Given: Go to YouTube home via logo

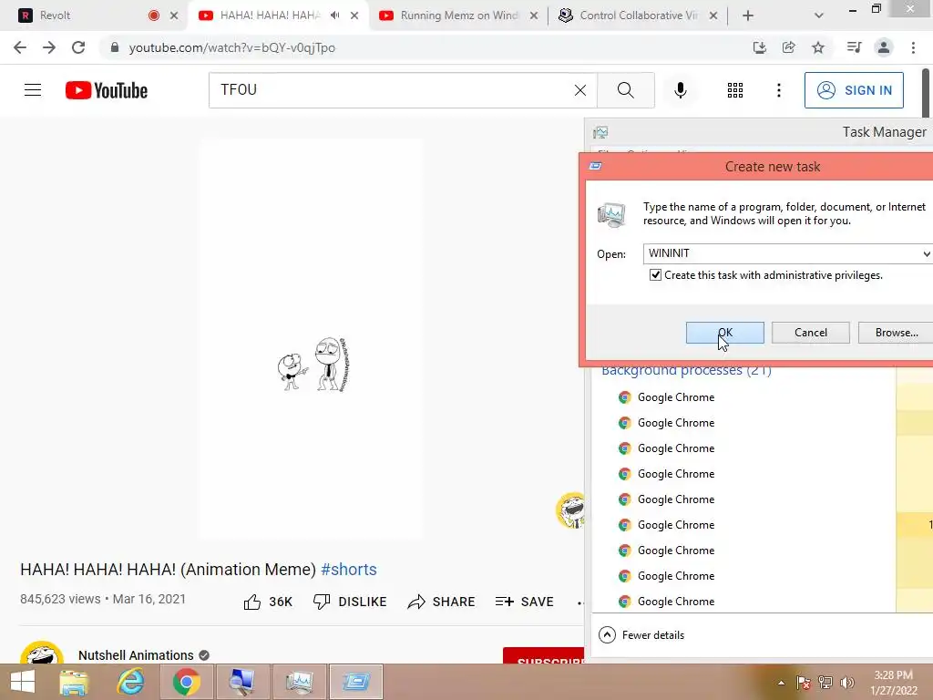Looking at the screenshot, I should point(107,90).
